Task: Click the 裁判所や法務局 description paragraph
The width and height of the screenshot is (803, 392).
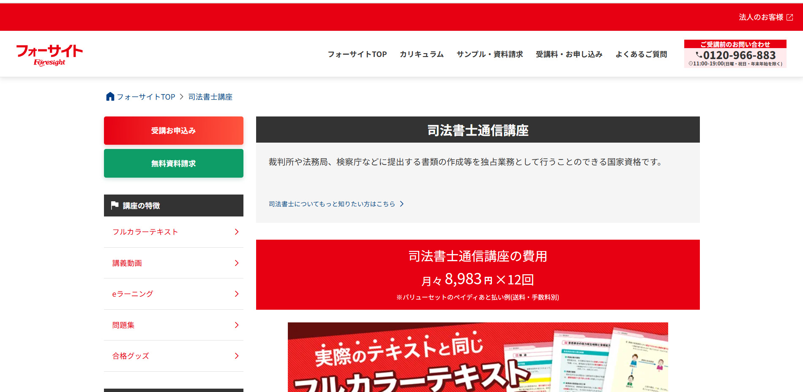Action: (x=466, y=162)
